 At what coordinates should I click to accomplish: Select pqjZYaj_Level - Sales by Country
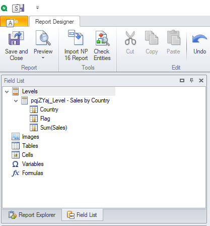point(70,100)
